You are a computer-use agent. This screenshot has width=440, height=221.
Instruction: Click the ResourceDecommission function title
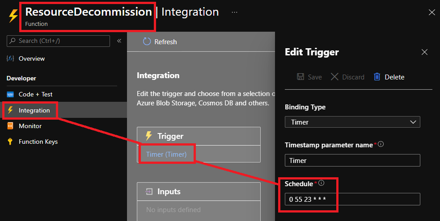(x=89, y=12)
